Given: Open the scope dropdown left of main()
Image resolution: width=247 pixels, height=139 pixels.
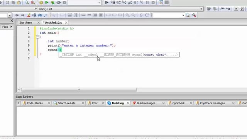Looking at the screenshot, I should point(36,9).
